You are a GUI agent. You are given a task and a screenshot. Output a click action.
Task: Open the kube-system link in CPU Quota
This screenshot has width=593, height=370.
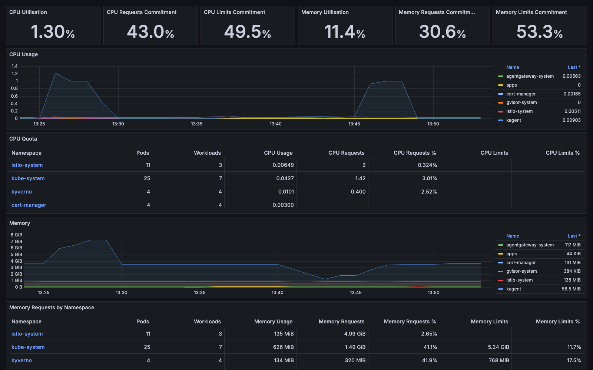click(x=28, y=178)
